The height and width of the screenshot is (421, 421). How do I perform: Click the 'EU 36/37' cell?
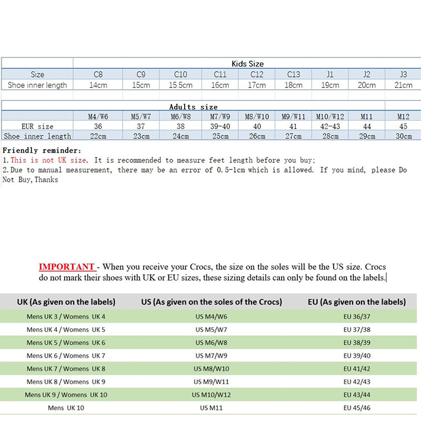tap(357, 317)
